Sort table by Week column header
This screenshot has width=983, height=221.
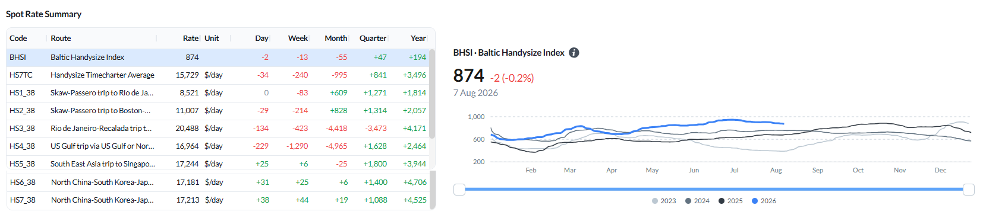[298, 39]
